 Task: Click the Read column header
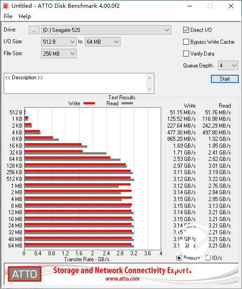point(225,106)
